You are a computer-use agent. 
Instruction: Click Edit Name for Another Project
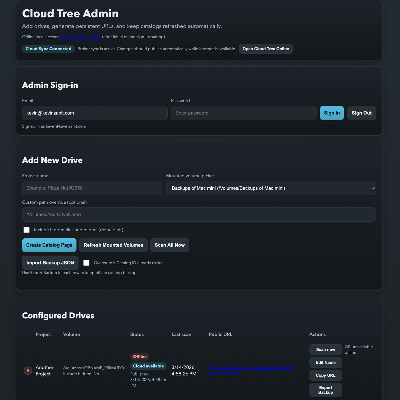tap(325, 362)
